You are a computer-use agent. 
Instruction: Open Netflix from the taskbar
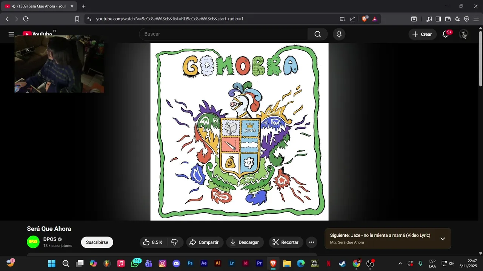click(328, 263)
